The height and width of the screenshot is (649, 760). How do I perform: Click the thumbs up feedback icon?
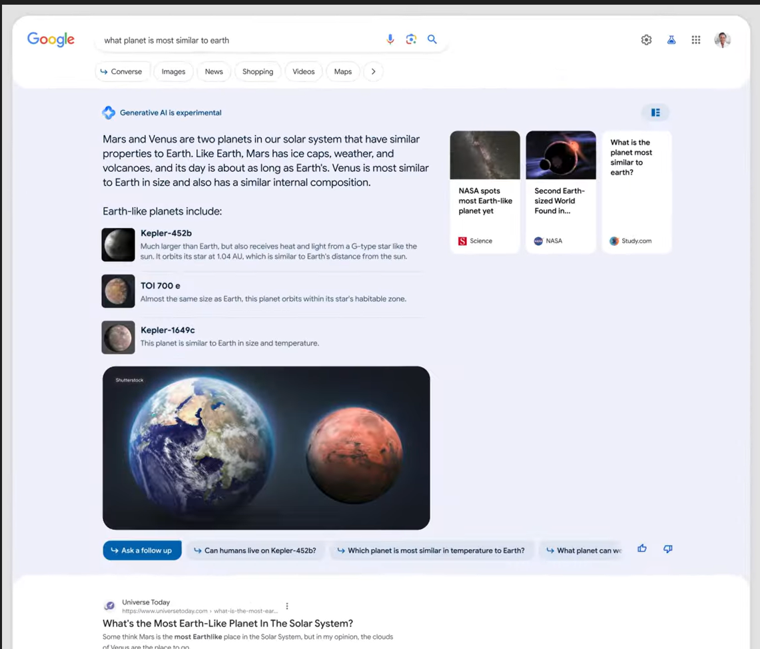[642, 548]
